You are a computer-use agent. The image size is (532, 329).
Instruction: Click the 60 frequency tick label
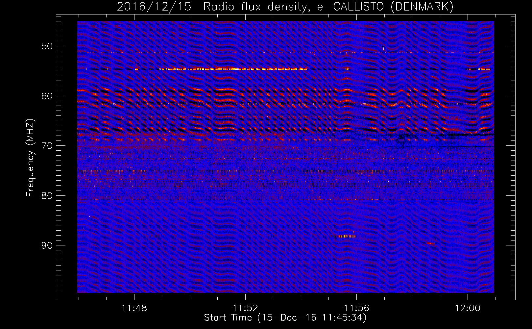pyautogui.click(x=47, y=96)
